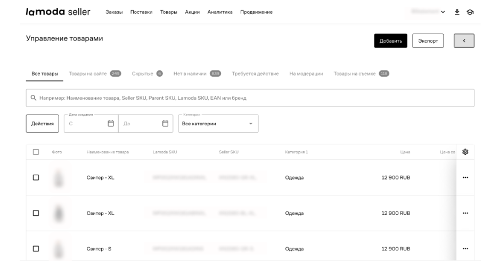Open the three-dot menu for the Свитер - S row
The width and height of the screenshot is (483, 277).
click(465, 249)
